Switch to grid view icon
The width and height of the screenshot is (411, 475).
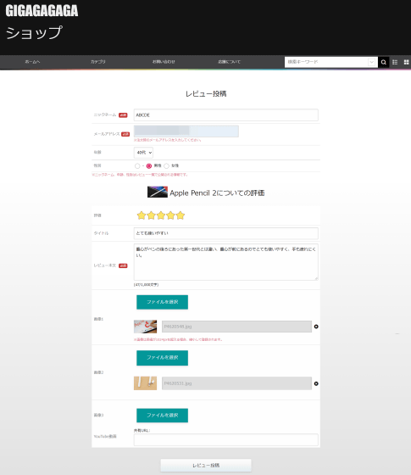(406, 62)
